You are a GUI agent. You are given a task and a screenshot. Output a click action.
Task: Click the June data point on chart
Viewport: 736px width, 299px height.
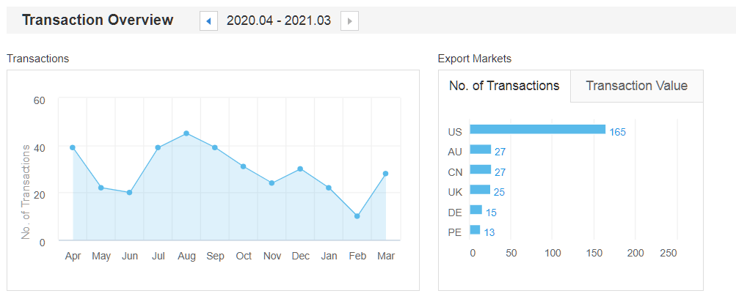click(129, 193)
